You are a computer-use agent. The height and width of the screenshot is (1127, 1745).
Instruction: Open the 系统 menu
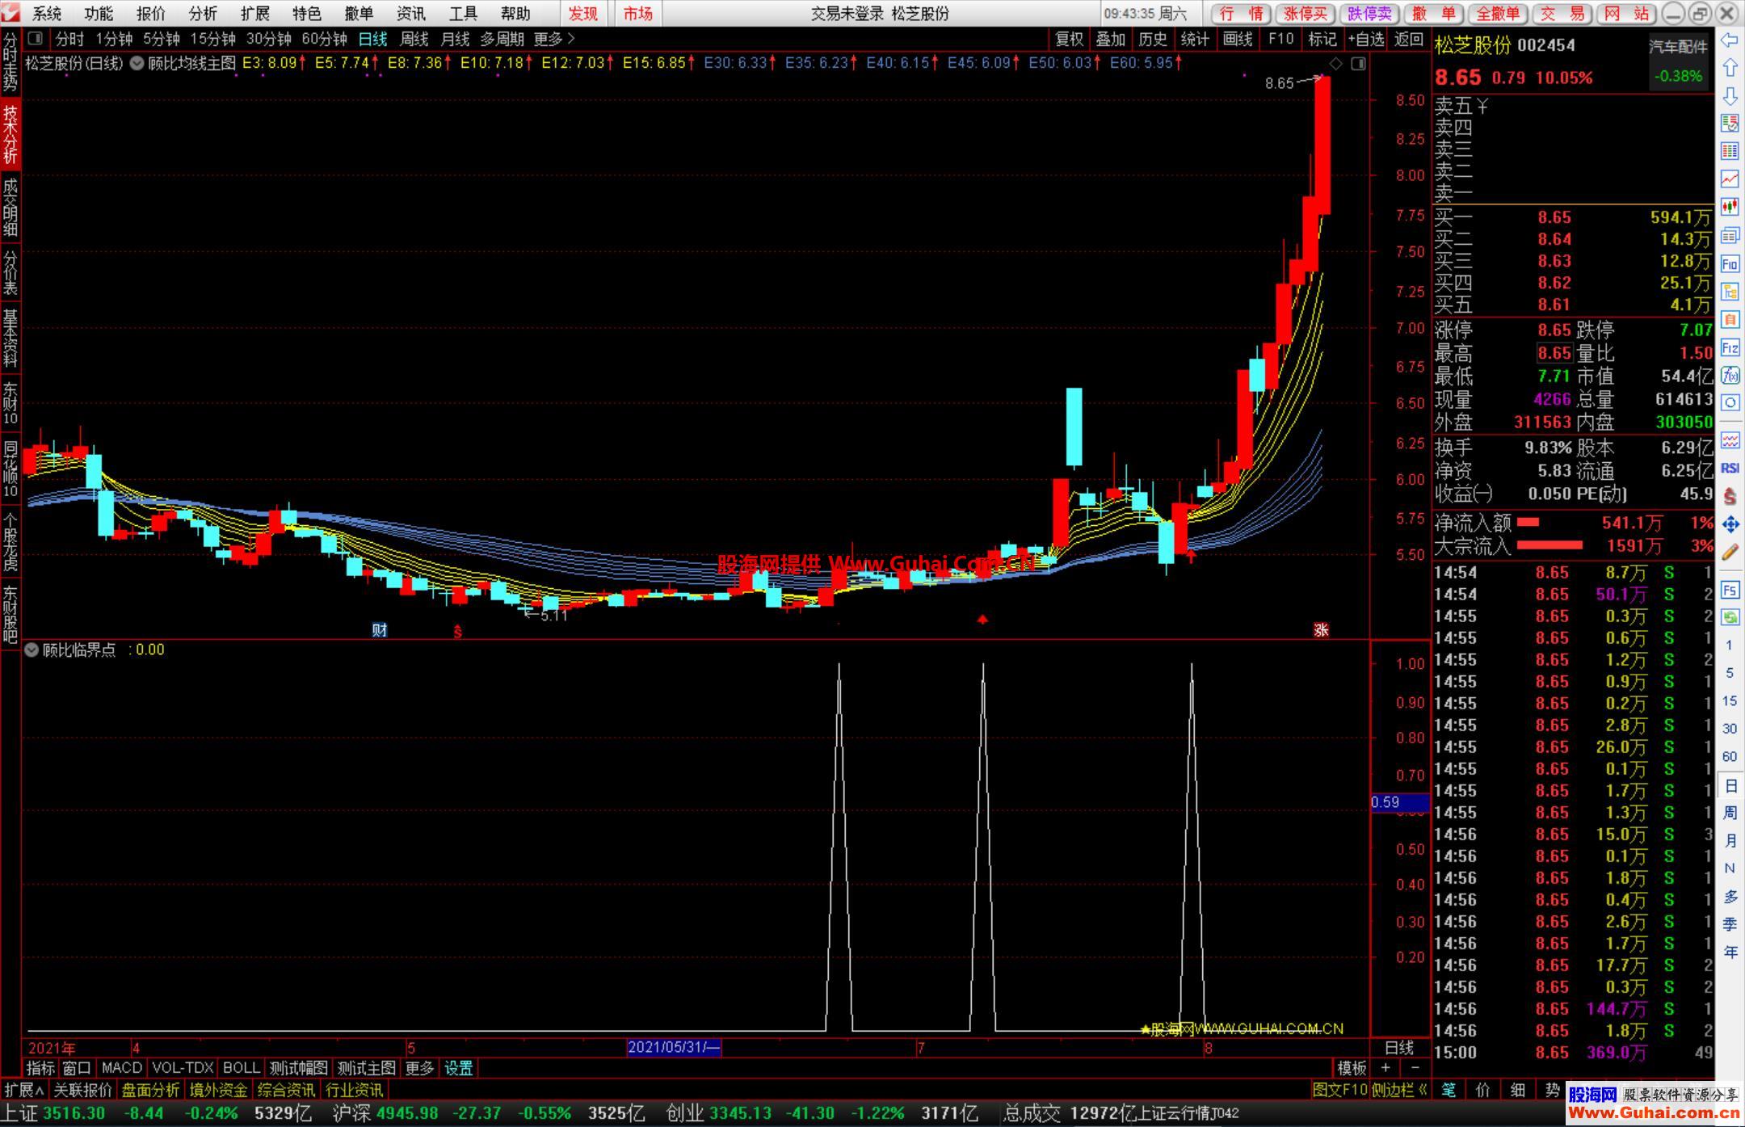[47, 14]
